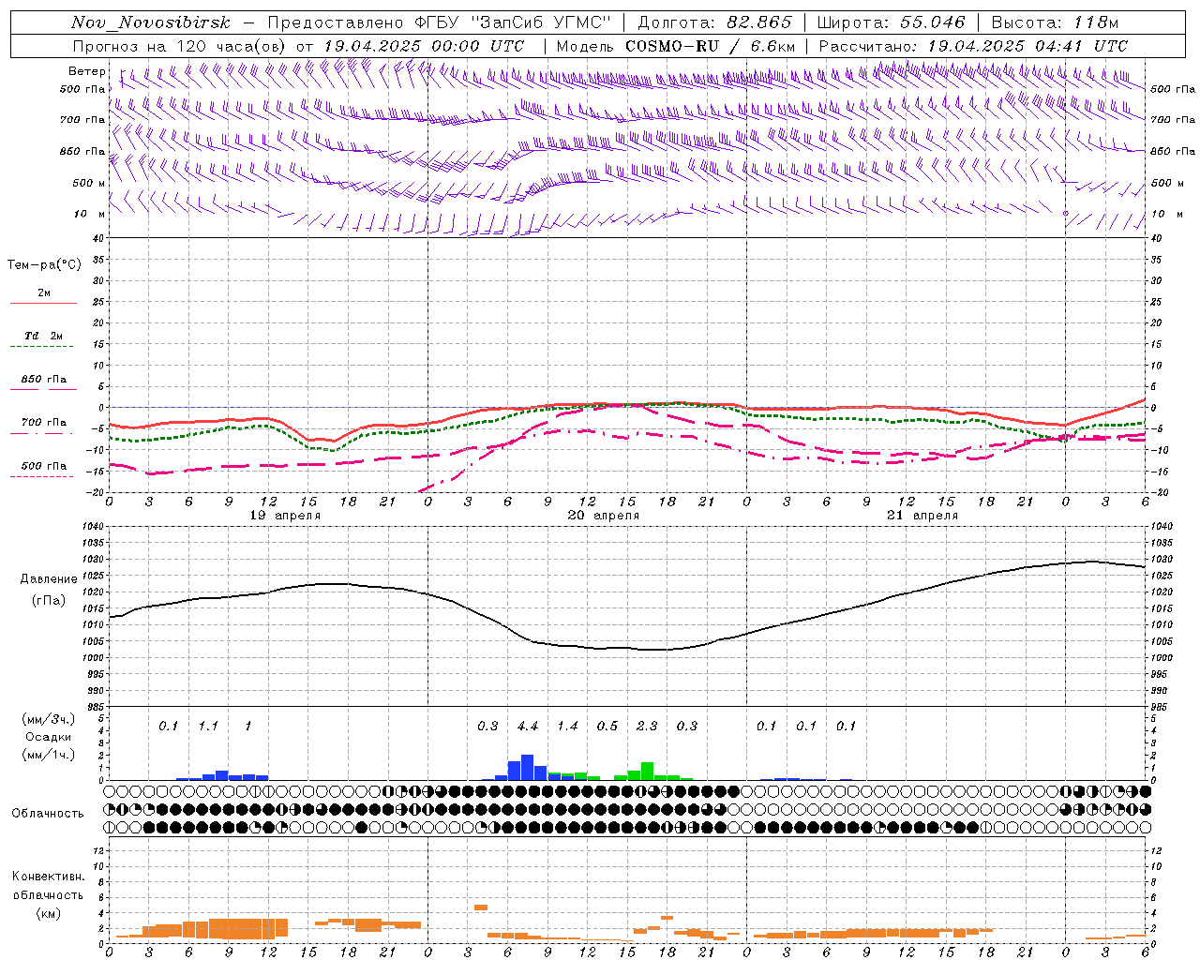Select the 1.4 precipitation total value

(567, 727)
